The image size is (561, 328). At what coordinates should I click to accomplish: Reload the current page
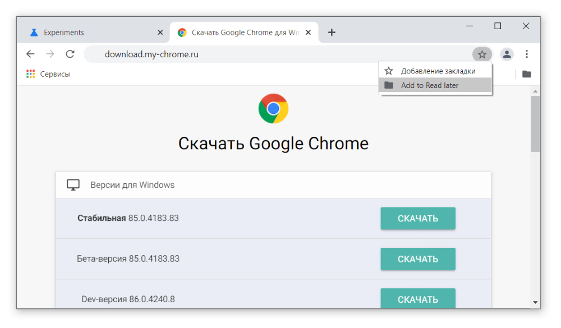click(70, 54)
